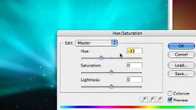
Task: Enable the Colorize checkbox
Action: (x=170, y=94)
